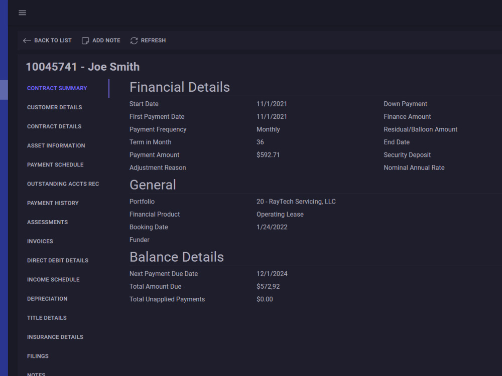The height and width of the screenshot is (376, 502).
Task: Click next payment due date 12/1/2024
Action: pos(272,274)
